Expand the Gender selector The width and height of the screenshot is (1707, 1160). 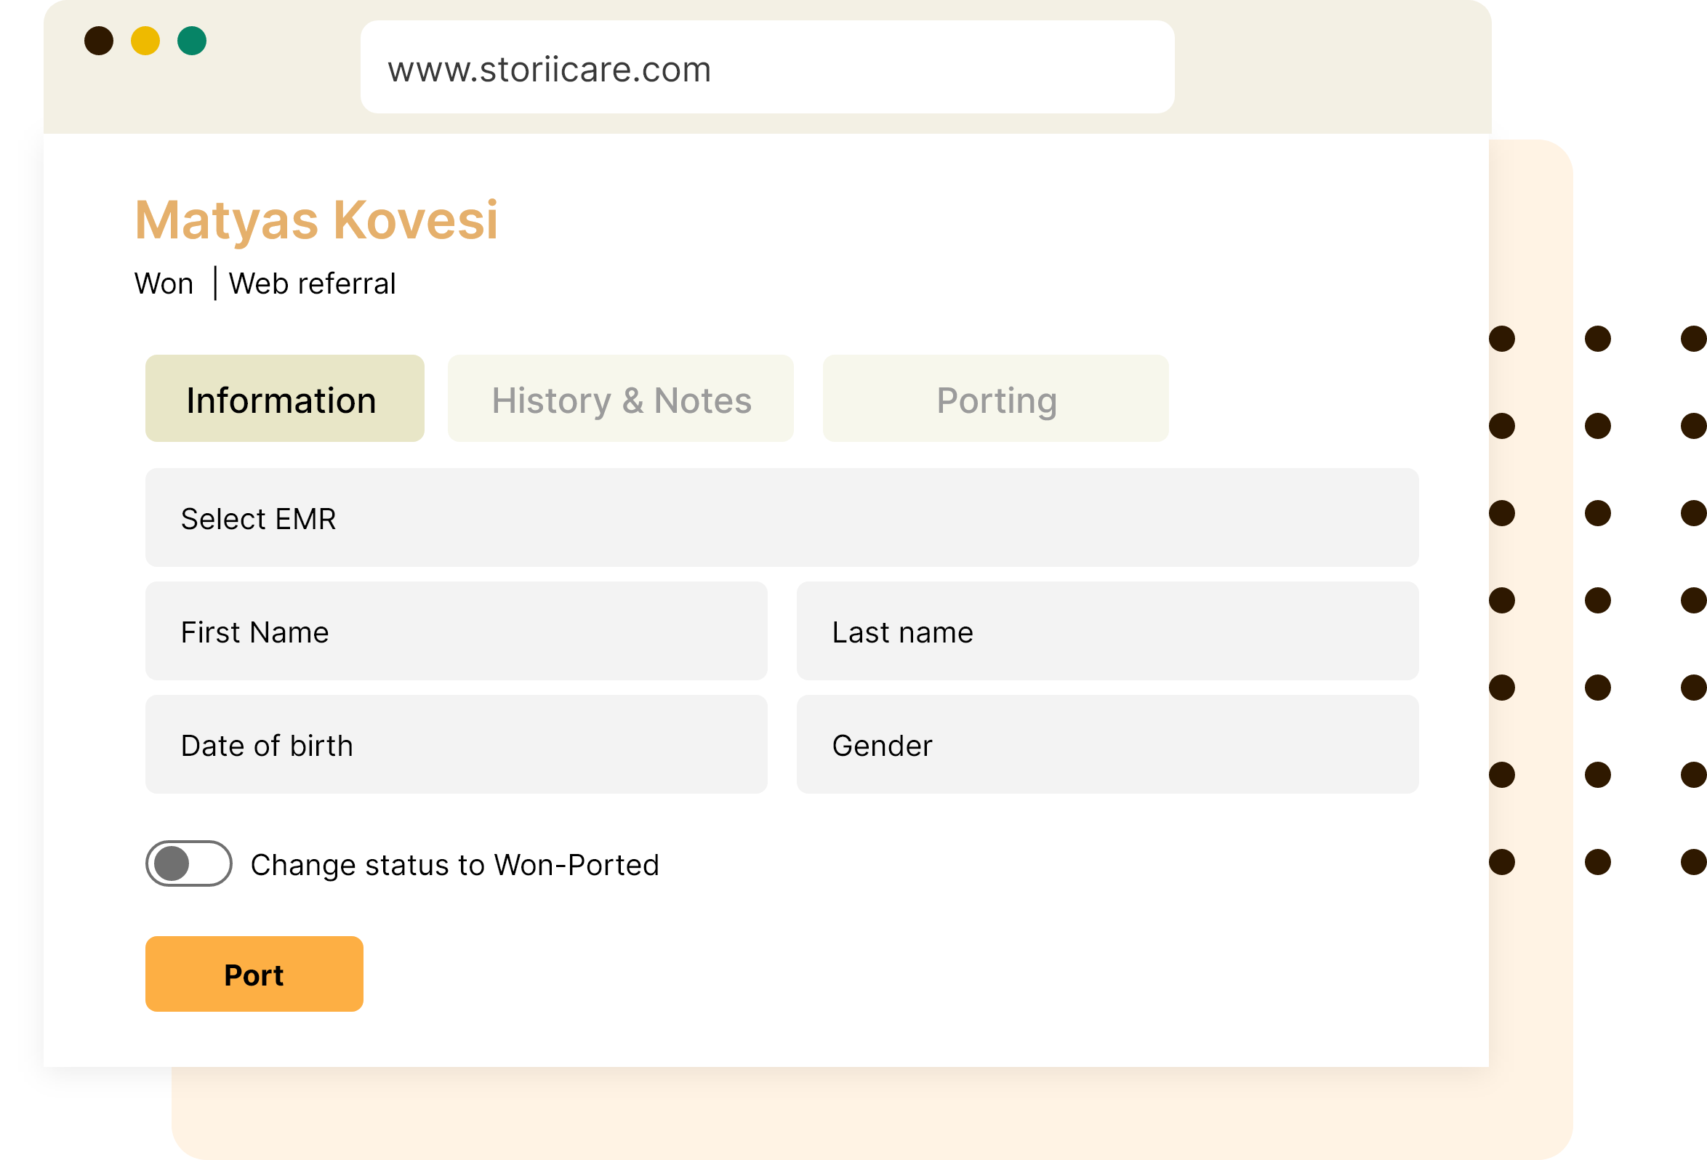tap(1107, 744)
